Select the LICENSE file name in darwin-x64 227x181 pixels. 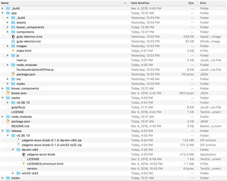tap(33, 159)
